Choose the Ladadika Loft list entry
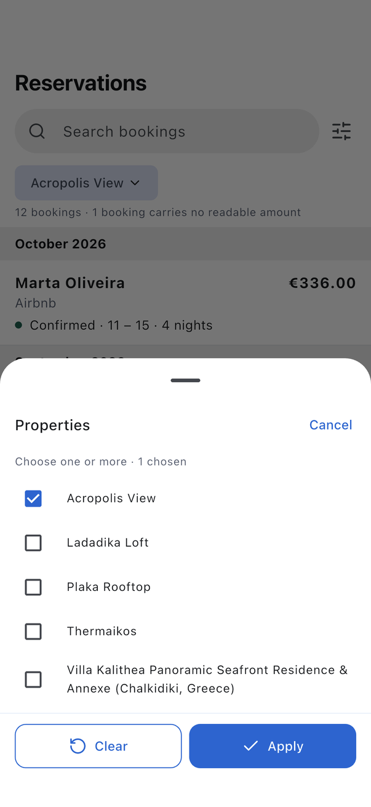This screenshot has height=807, width=371. coord(185,543)
